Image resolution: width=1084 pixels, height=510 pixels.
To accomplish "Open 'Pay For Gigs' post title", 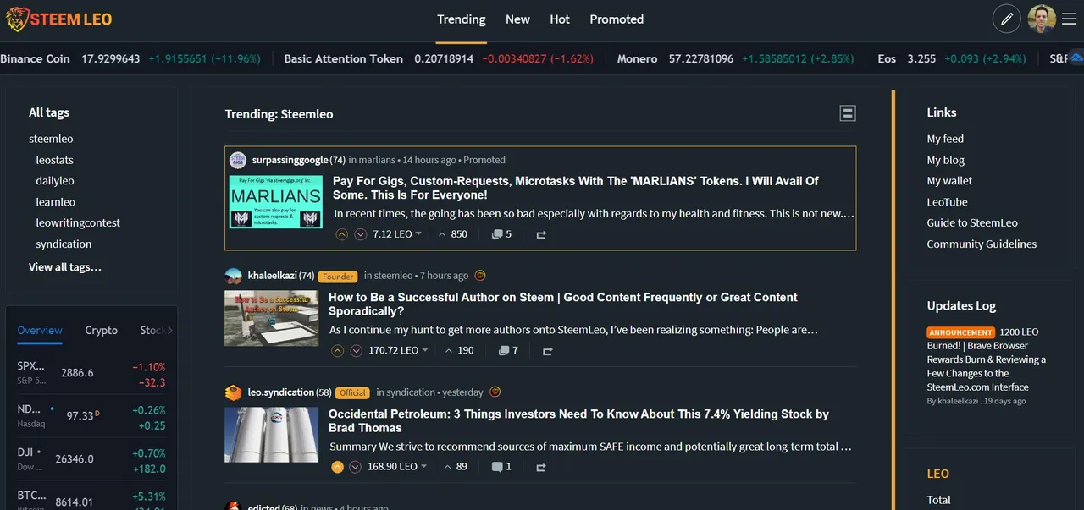I will click(x=576, y=188).
